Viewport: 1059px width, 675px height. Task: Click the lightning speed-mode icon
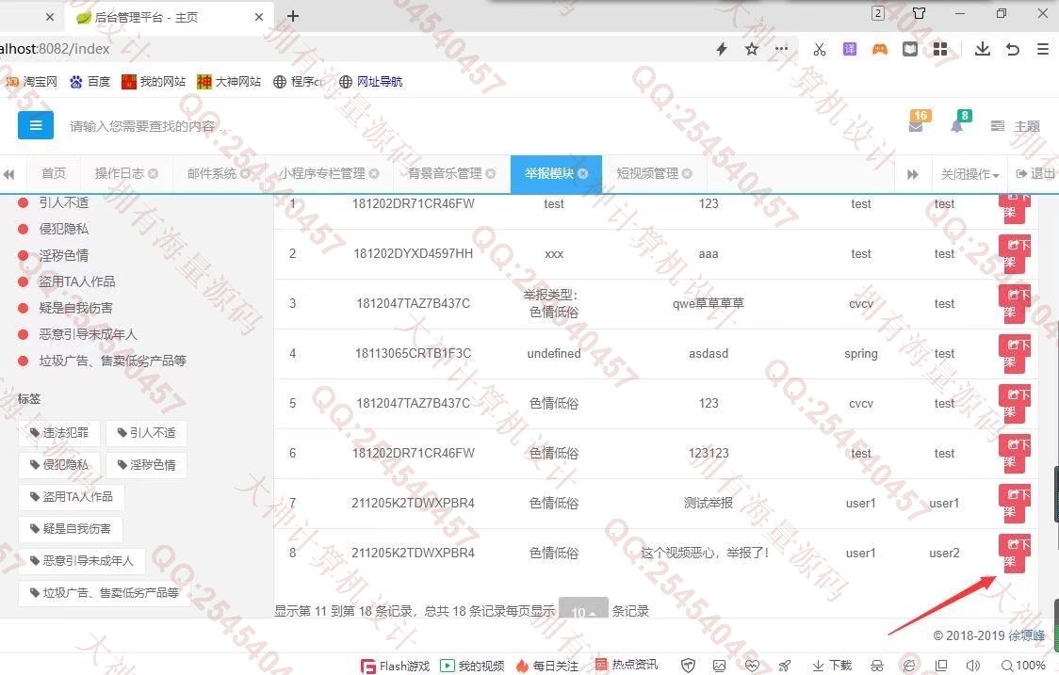722,49
